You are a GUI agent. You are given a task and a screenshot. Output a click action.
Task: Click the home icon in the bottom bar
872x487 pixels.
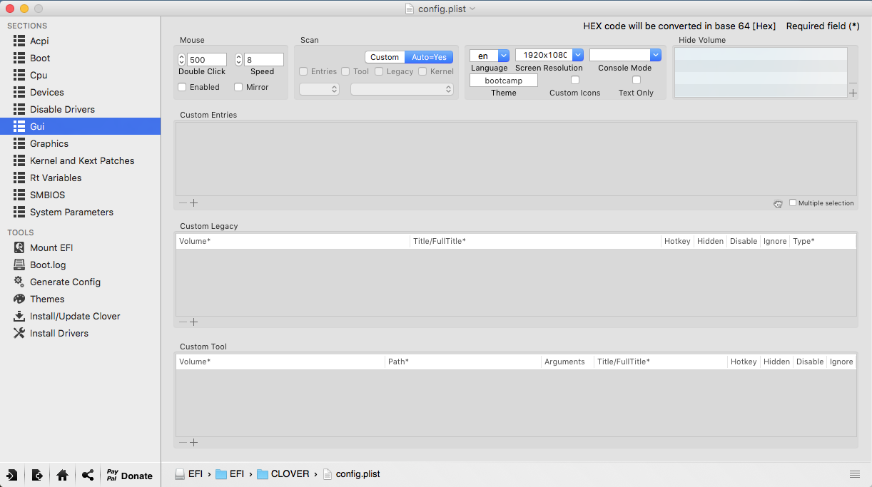62,475
